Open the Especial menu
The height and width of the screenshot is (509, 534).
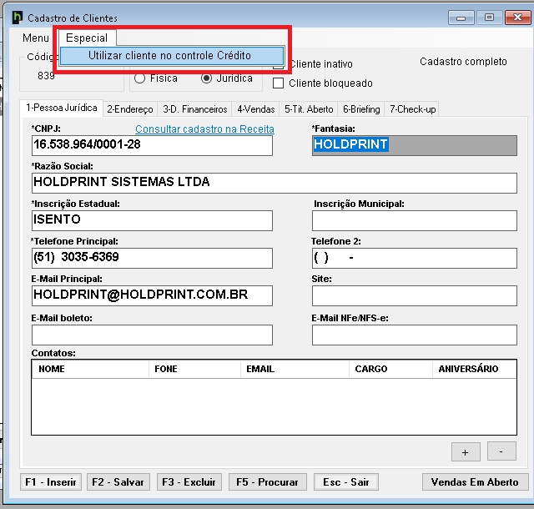(x=87, y=38)
